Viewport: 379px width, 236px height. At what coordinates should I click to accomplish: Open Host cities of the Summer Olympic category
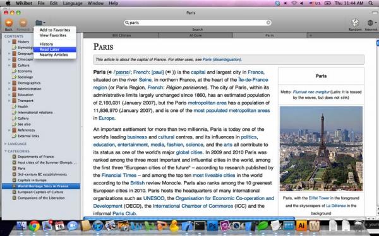coord(46,162)
